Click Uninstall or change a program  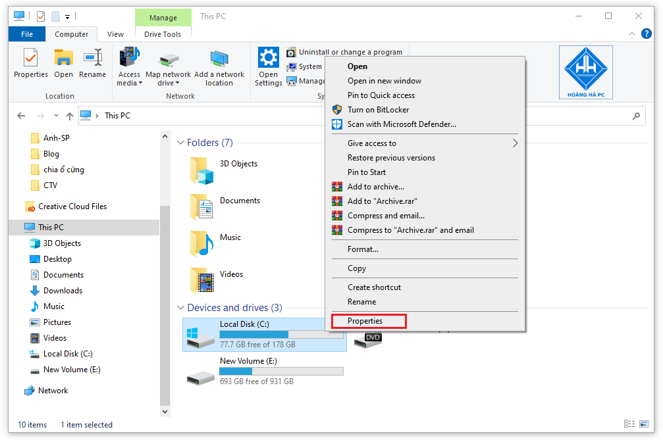[x=344, y=52]
